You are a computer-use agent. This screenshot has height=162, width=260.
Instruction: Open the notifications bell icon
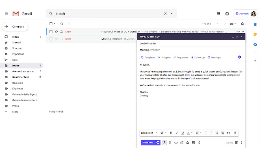click(x=227, y=14)
